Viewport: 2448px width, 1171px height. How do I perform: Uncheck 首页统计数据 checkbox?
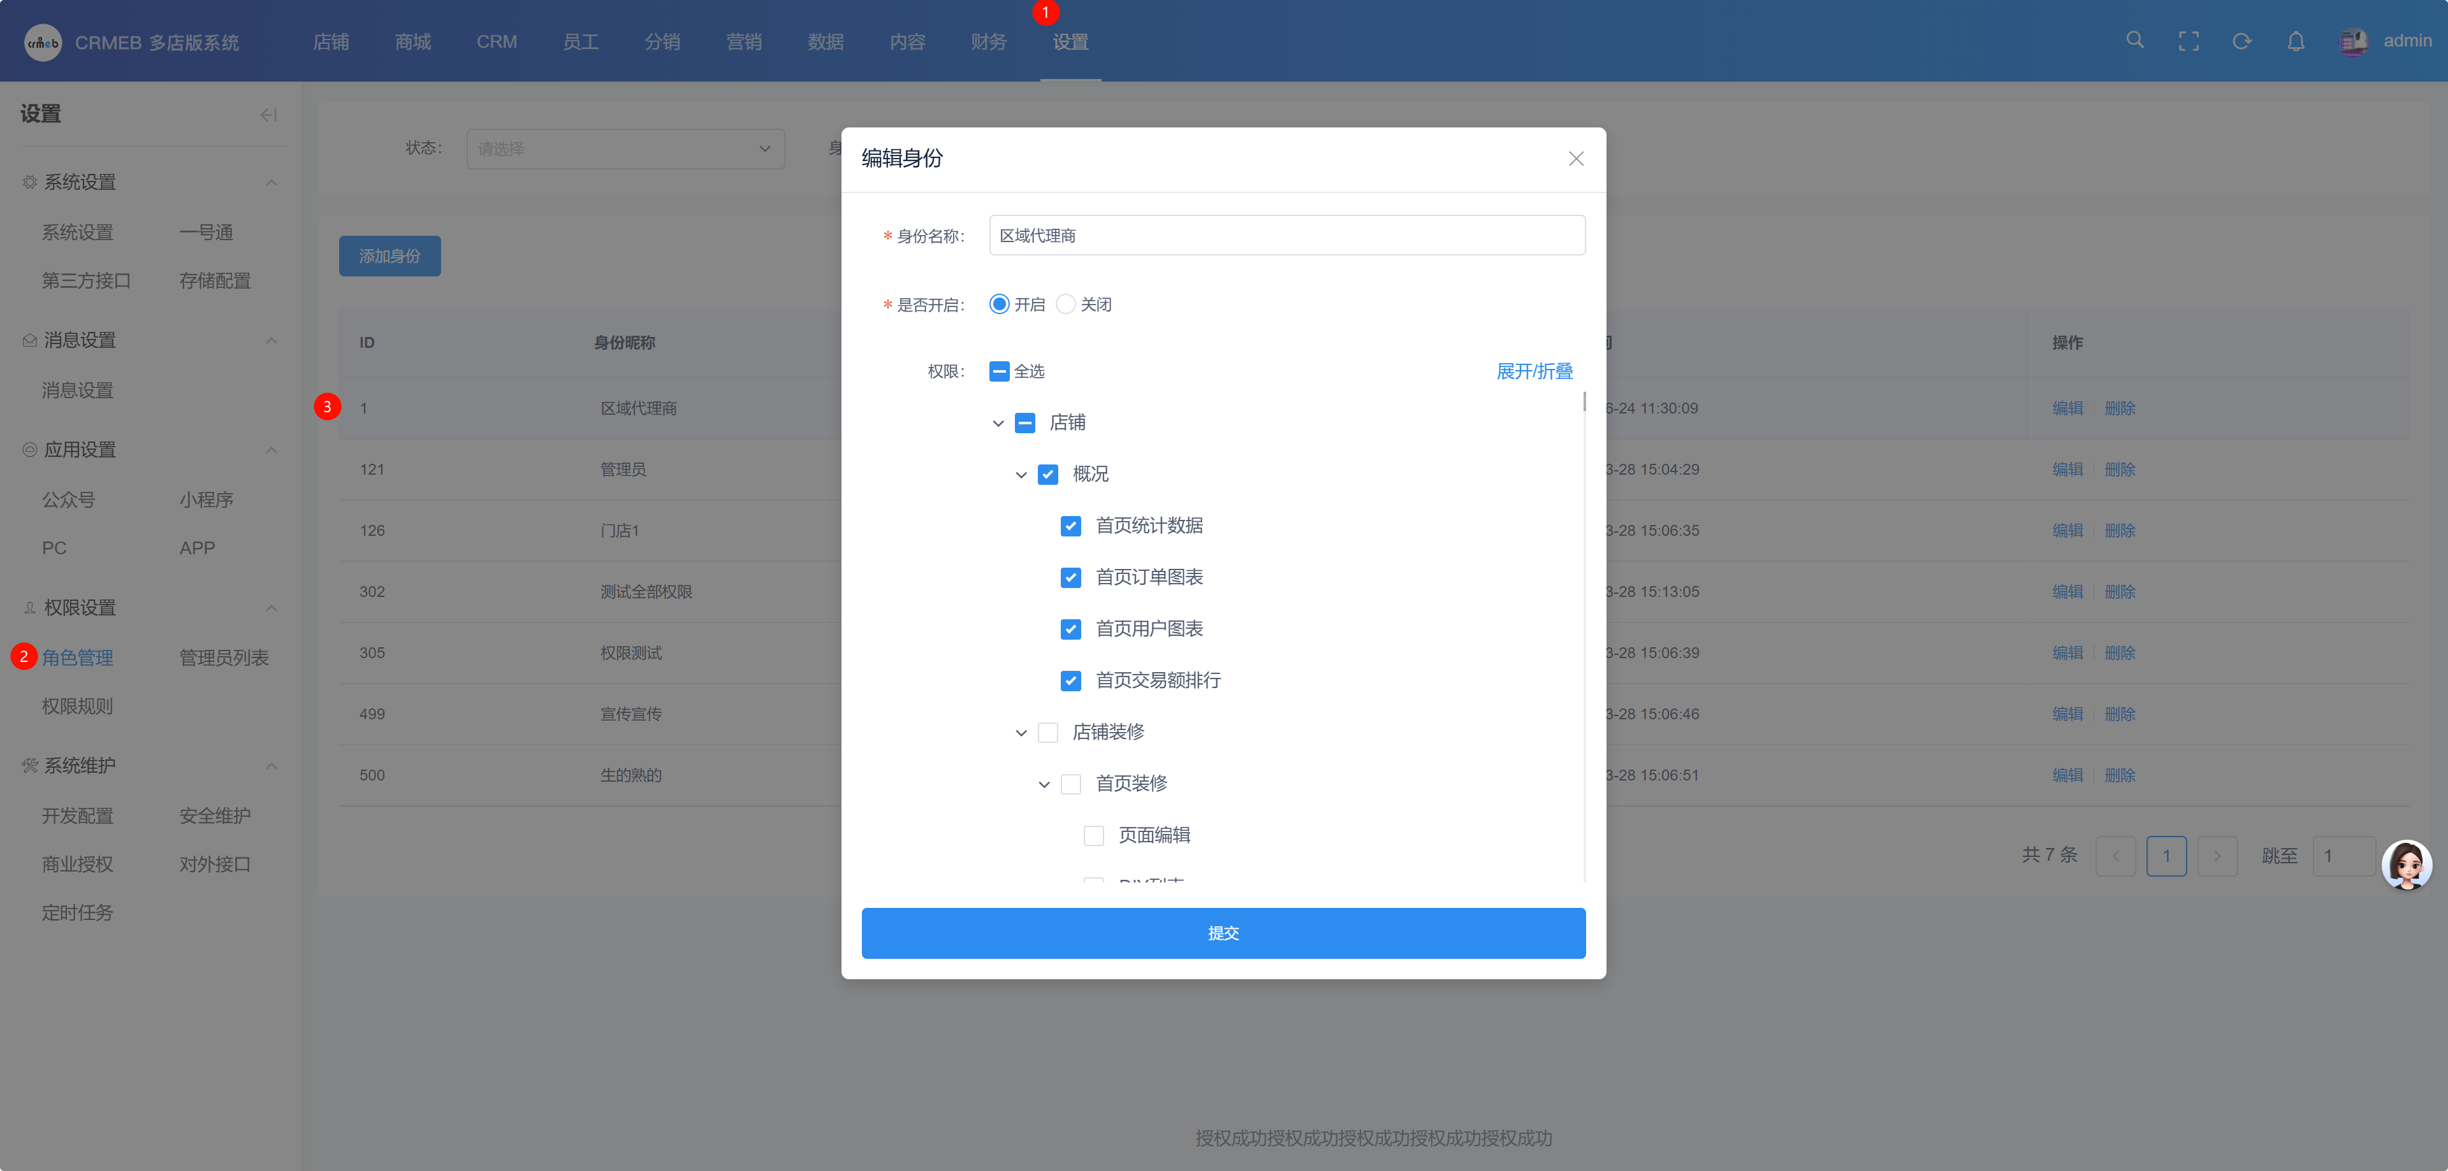pyautogui.click(x=1071, y=526)
